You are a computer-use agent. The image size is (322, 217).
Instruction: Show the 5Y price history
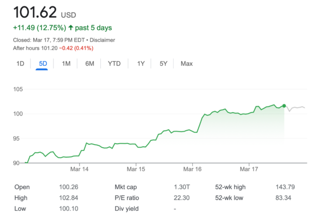pos(164,64)
